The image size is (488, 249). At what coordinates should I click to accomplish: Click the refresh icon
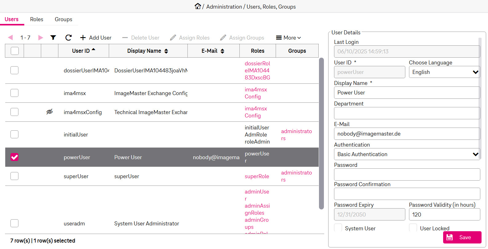69,37
